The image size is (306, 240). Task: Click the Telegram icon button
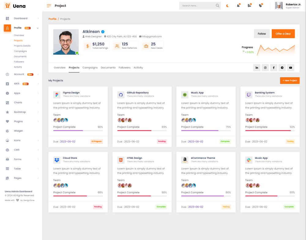pos(282,68)
